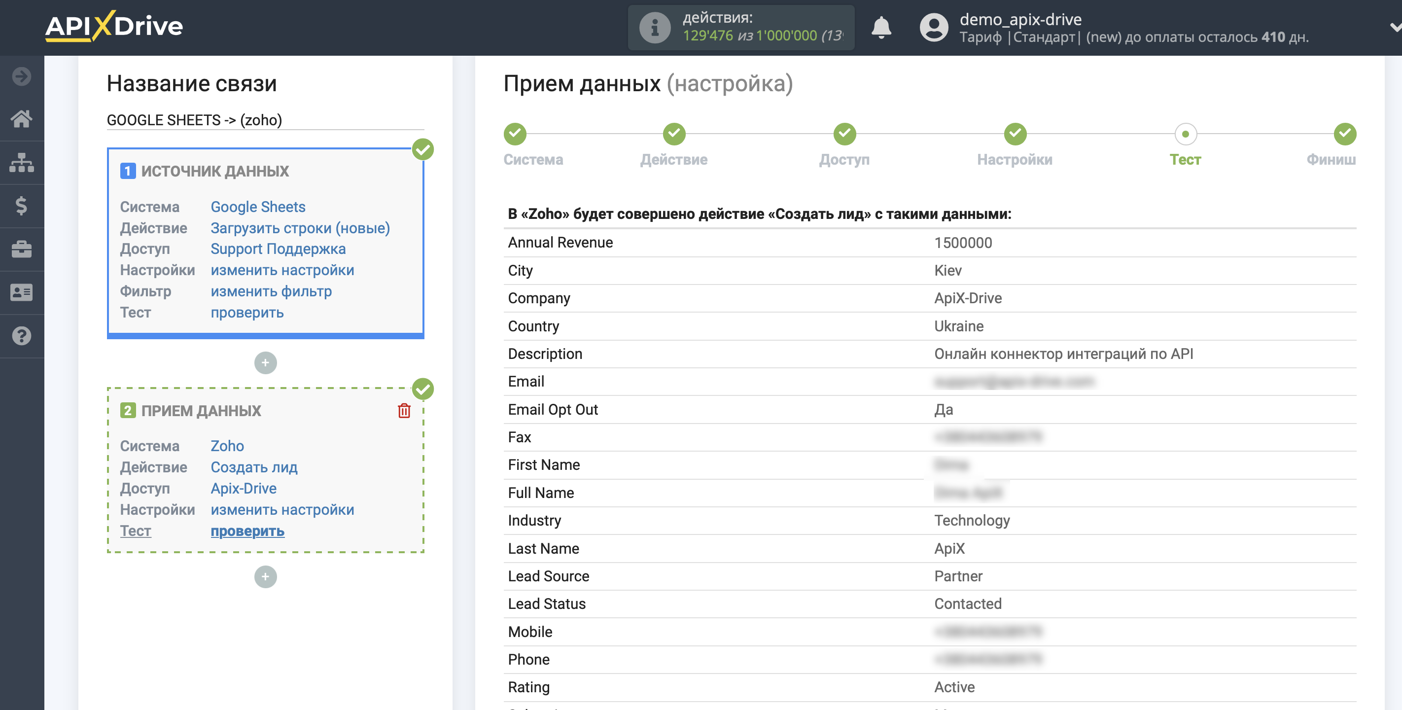Expand the sidebar with arrow icon
This screenshot has width=1402, height=710.
[x=22, y=76]
